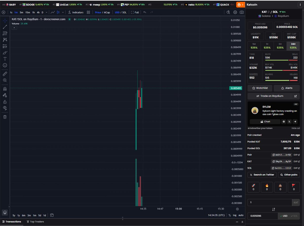Open the emoji icons tool
304x226 pixels.
5,65
